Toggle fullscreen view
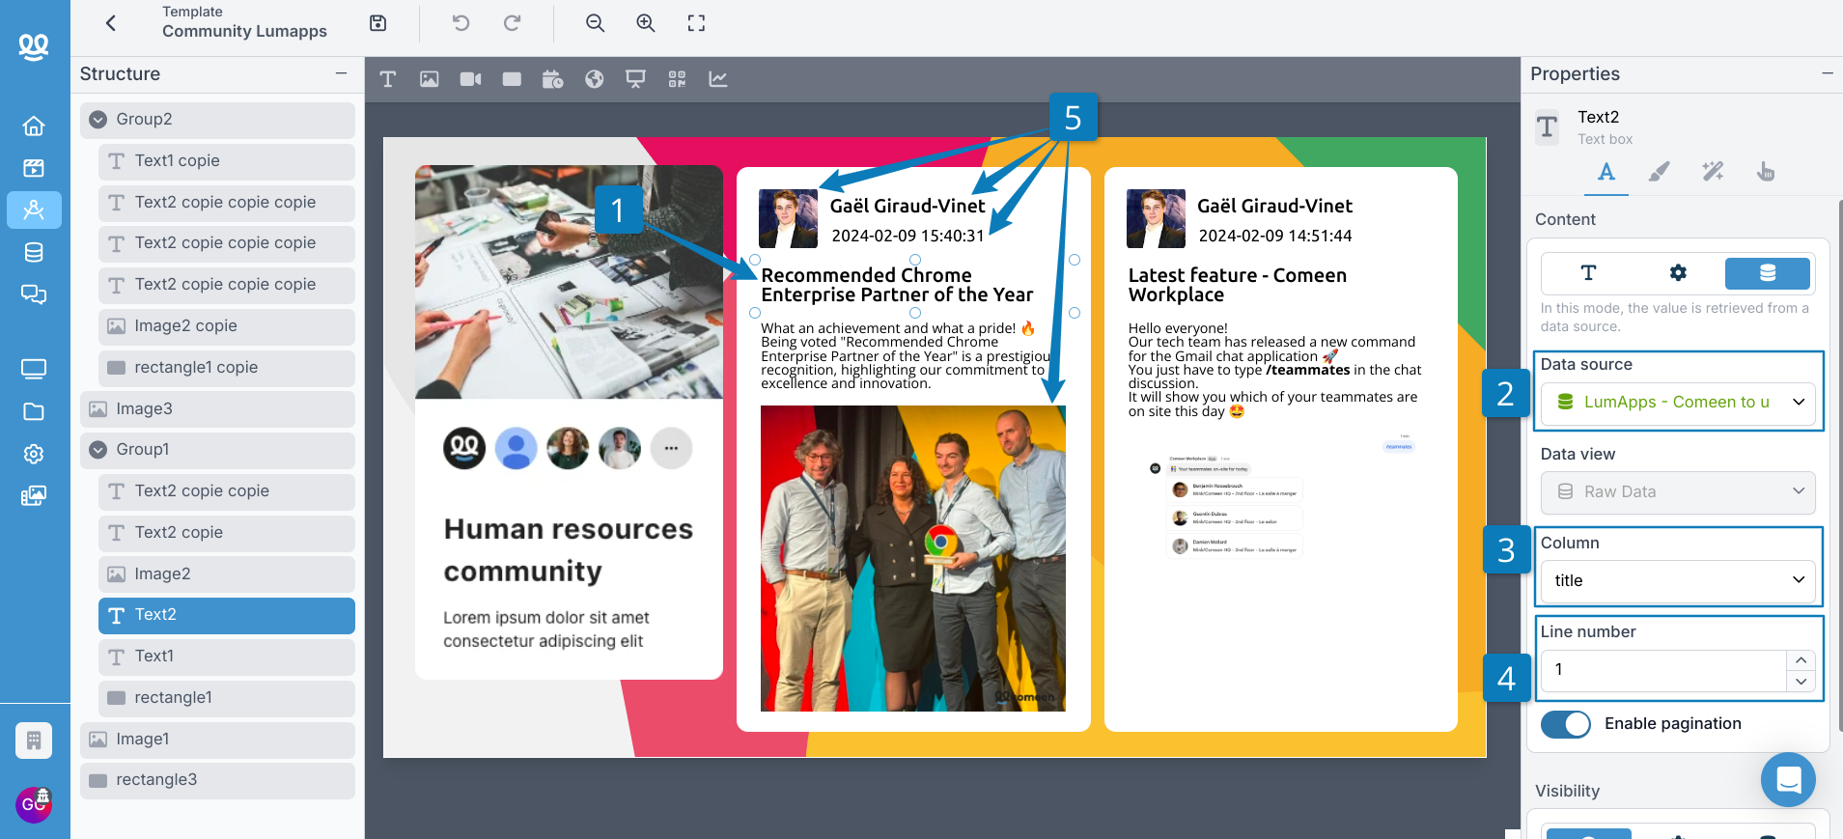The width and height of the screenshot is (1843, 839). coord(696,23)
